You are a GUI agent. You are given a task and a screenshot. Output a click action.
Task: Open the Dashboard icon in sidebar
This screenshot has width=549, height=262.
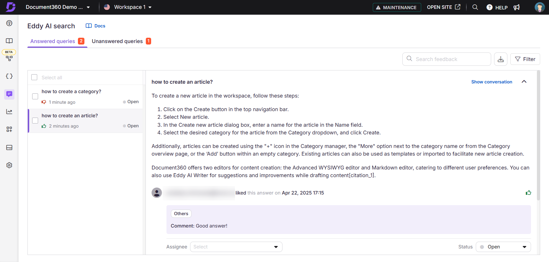[x=9, y=23]
